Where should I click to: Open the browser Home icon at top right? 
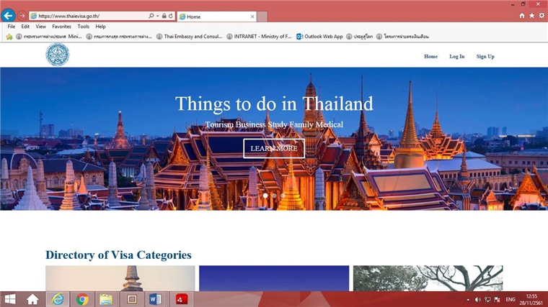[x=522, y=16]
